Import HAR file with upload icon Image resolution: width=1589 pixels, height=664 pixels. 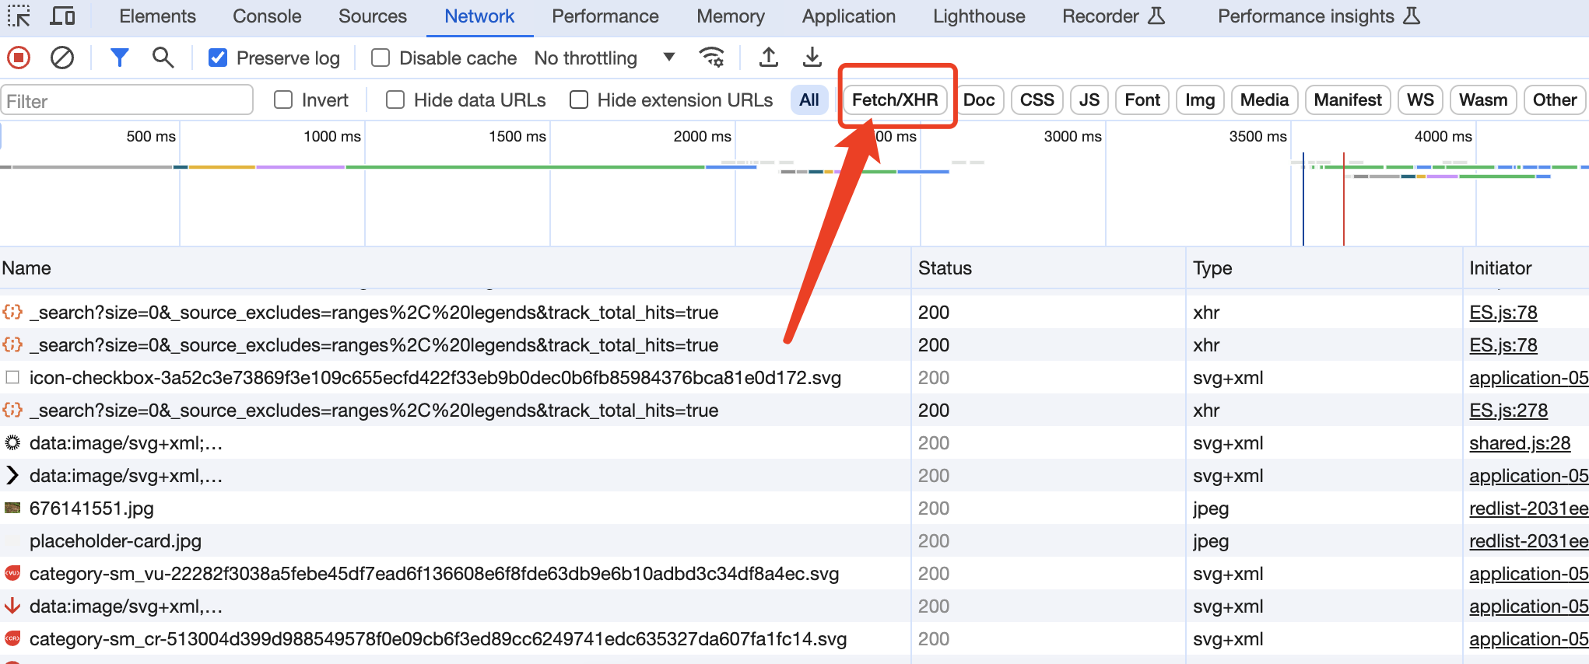769,58
